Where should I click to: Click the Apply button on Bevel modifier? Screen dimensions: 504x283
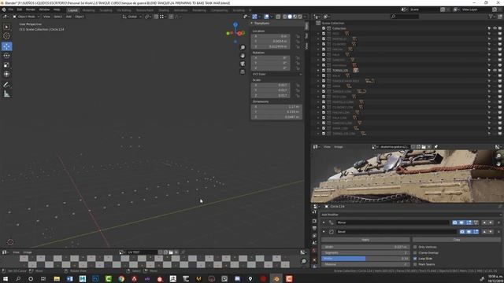click(x=365, y=240)
